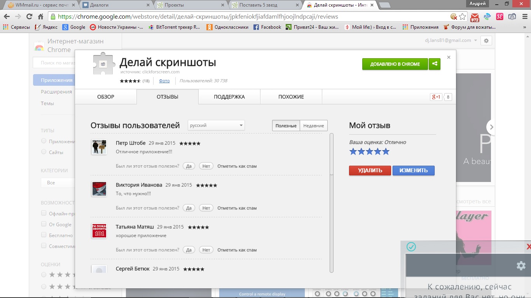Switch to the Диалоги browser tab

click(116, 5)
